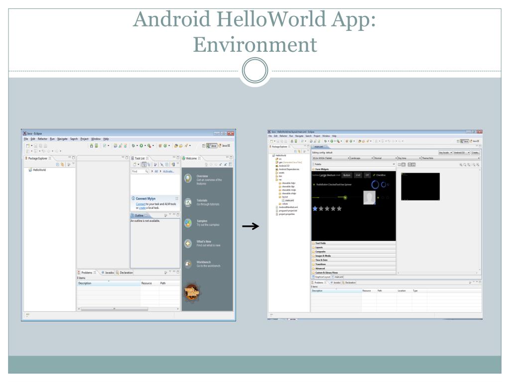Go to Workbench on Welcome page

(202, 264)
